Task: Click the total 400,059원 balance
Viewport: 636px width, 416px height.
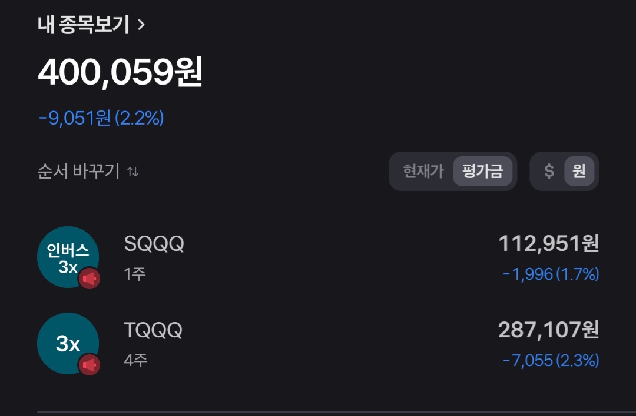Action: [x=120, y=73]
